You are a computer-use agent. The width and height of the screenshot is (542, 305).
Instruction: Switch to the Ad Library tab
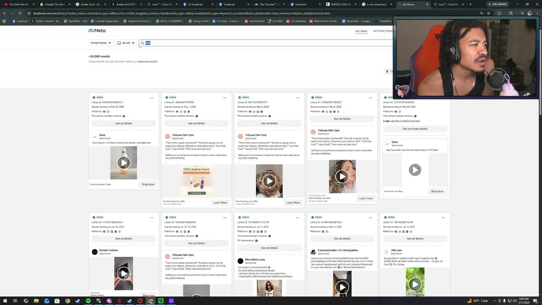click(x=361, y=31)
